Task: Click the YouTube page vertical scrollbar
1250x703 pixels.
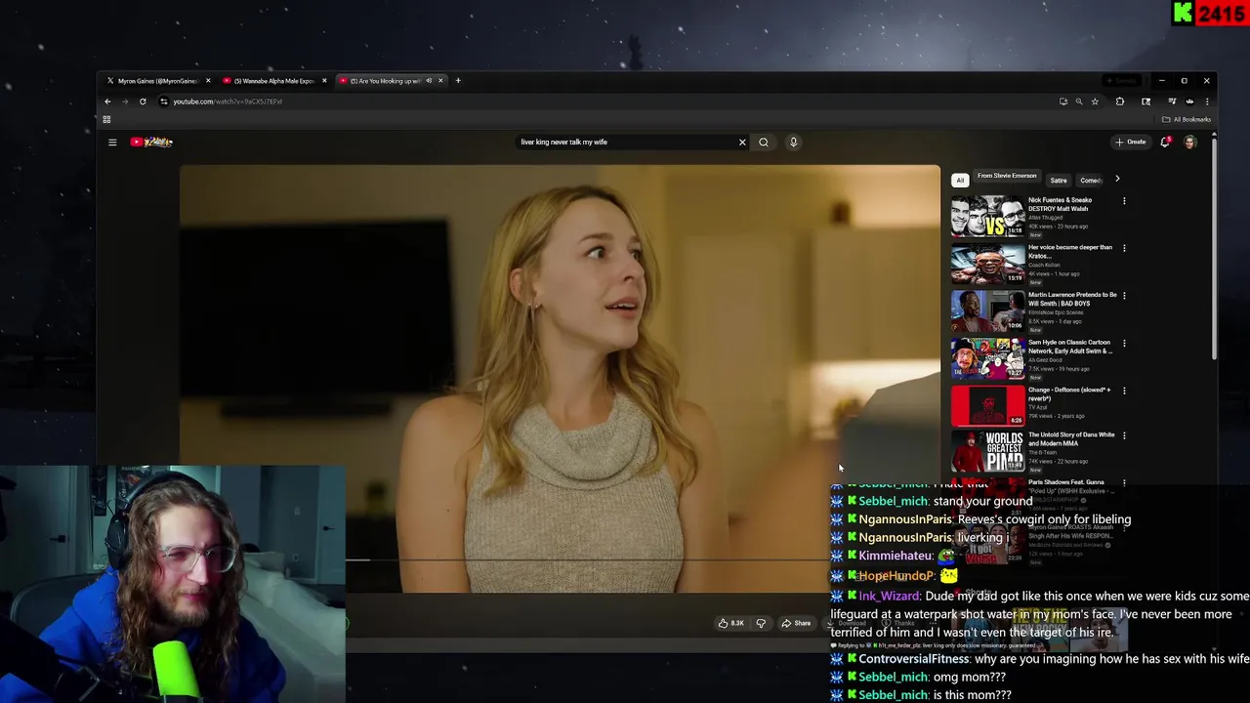Action: pyautogui.click(x=1214, y=249)
